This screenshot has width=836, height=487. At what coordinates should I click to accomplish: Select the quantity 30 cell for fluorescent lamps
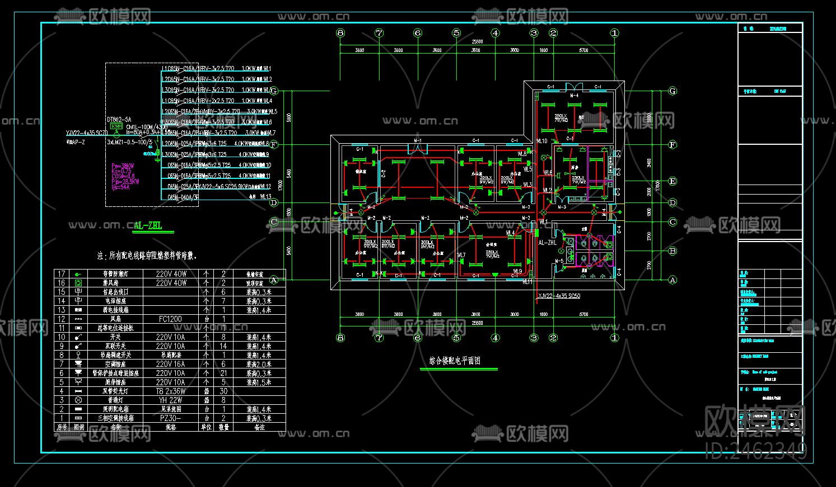pyautogui.click(x=223, y=391)
